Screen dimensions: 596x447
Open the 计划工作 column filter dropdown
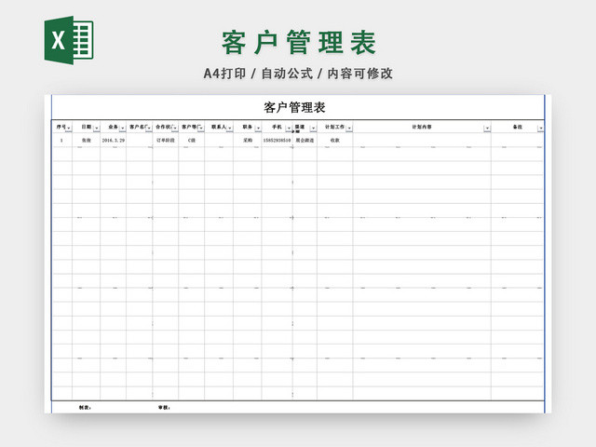click(349, 129)
